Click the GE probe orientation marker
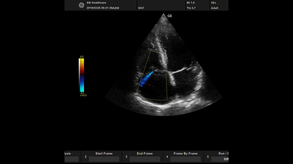The image size is (293, 164). pyautogui.click(x=170, y=16)
